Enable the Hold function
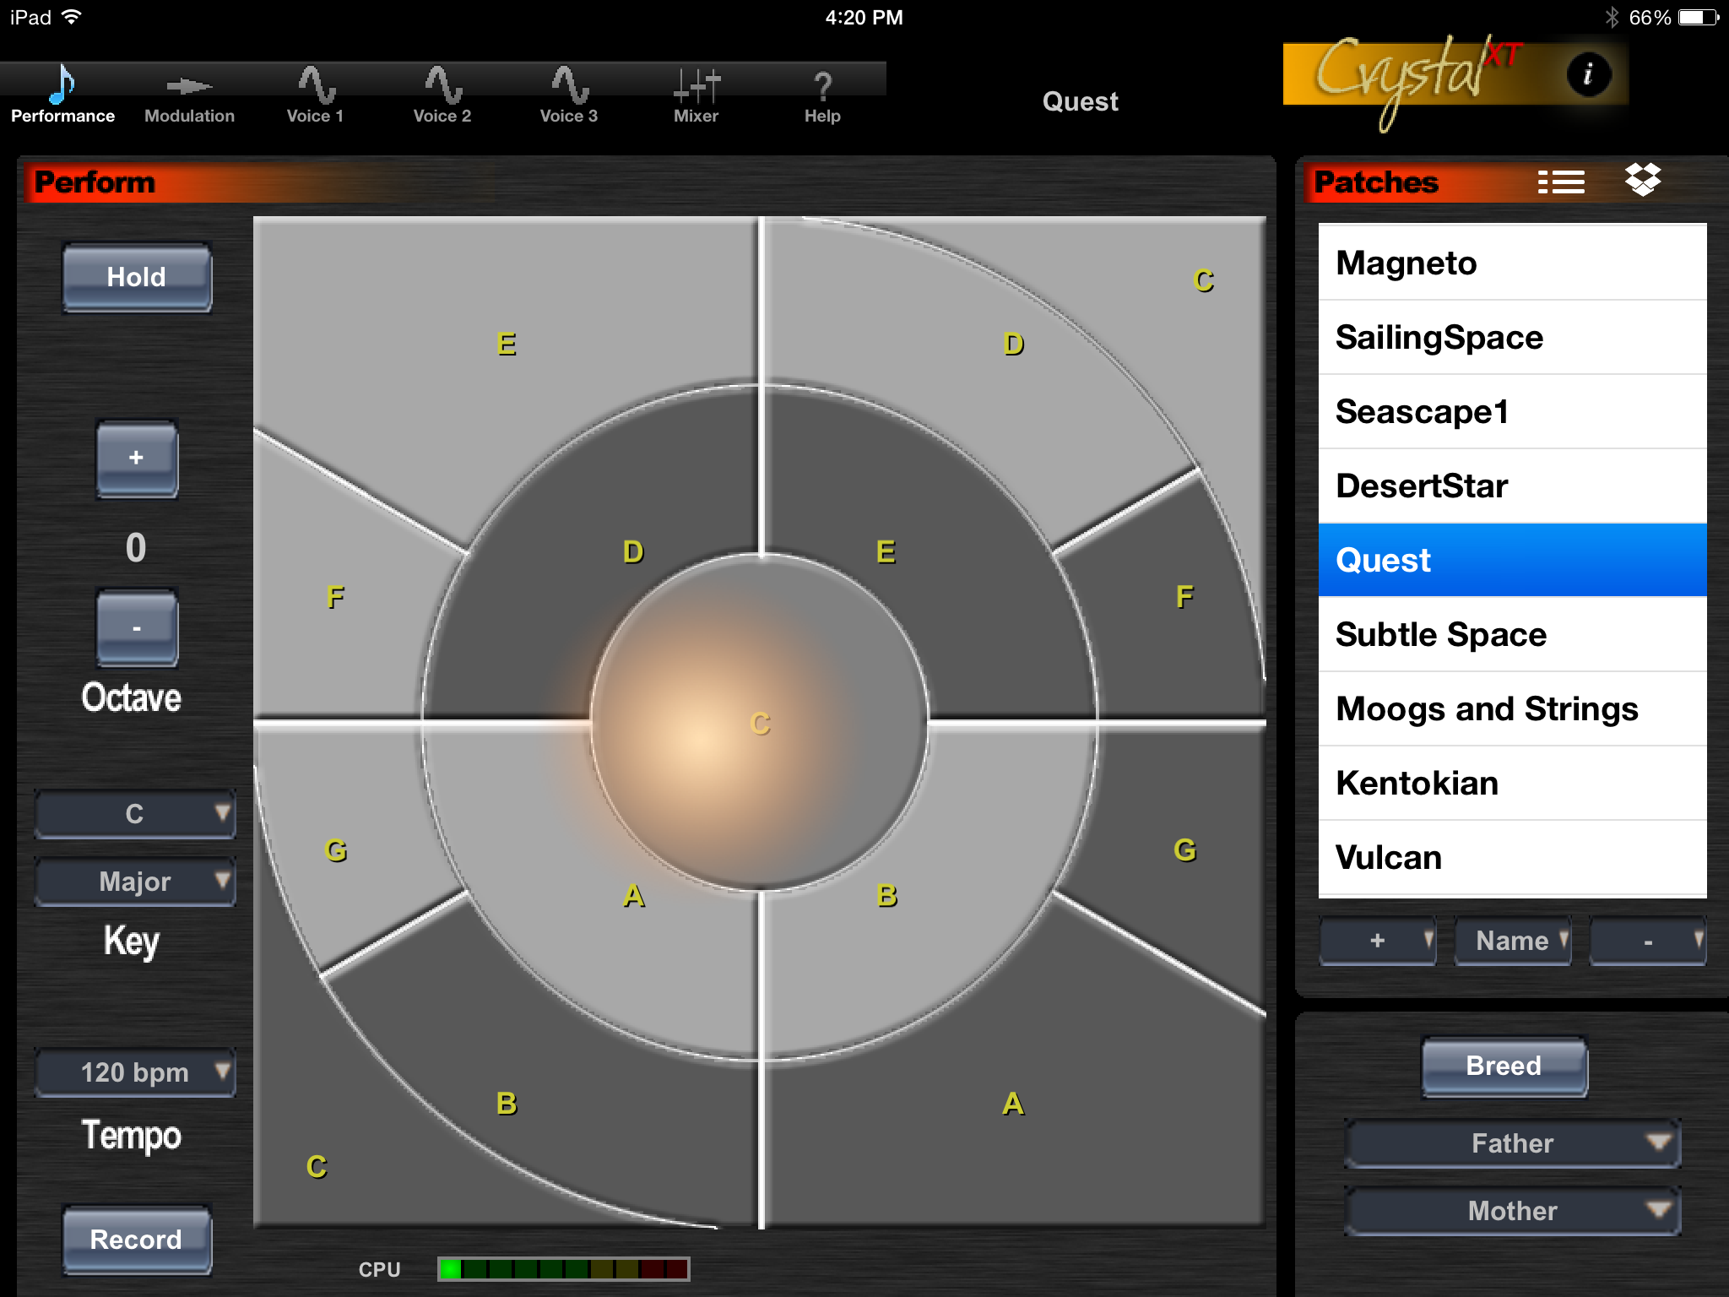Viewport: 1729px width, 1297px height. tap(135, 276)
